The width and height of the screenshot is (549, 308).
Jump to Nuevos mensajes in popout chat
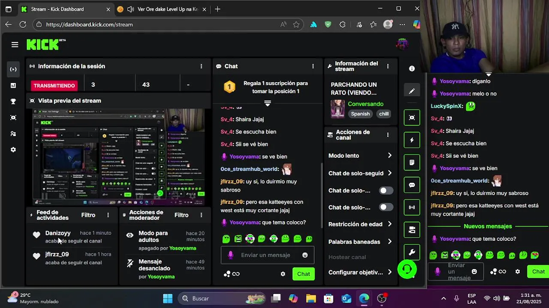click(488, 226)
